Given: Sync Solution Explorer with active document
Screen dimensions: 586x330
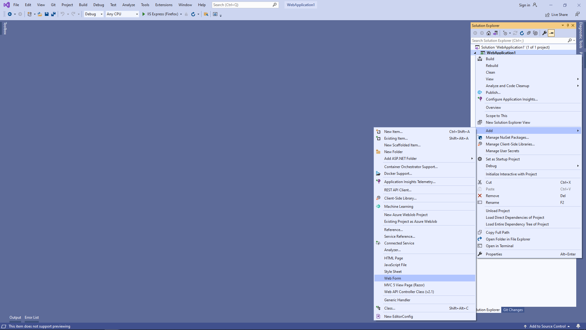Looking at the screenshot, I should pyautogui.click(x=515, y=33).
